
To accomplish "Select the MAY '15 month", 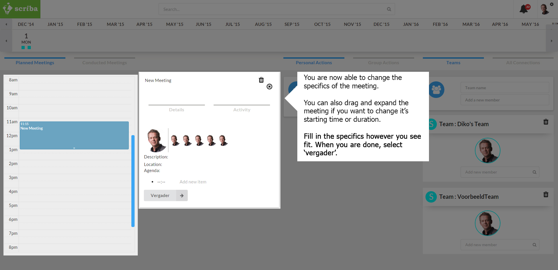I will [x=174, y=24].
